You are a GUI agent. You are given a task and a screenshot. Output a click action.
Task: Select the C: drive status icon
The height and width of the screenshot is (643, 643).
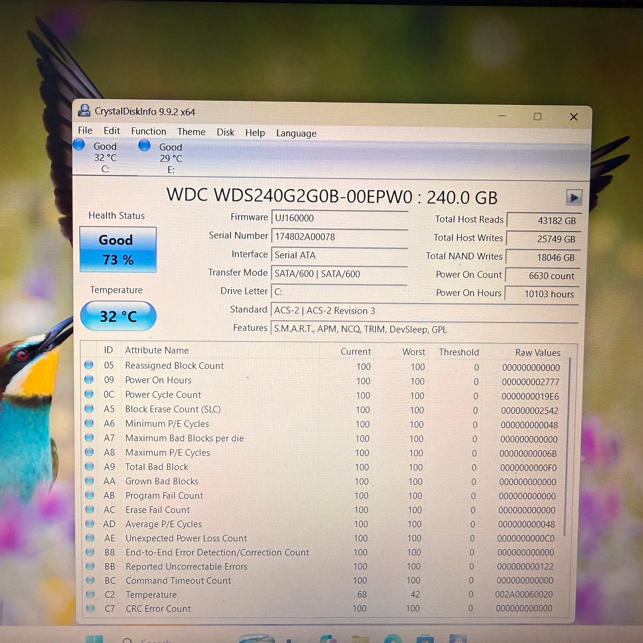point(79,144)
